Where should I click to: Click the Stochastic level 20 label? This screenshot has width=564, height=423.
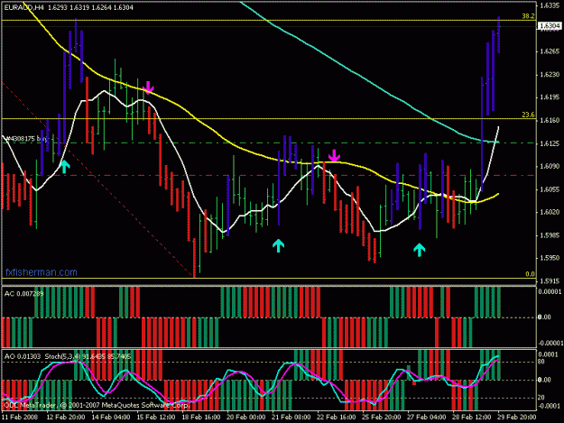(541, 398)
